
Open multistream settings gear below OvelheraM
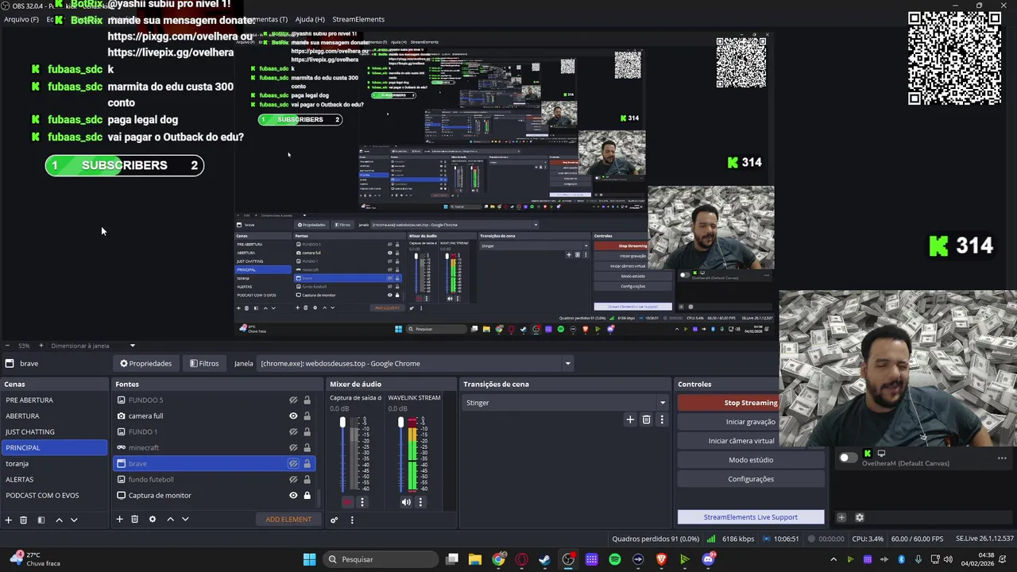(859, 518)
